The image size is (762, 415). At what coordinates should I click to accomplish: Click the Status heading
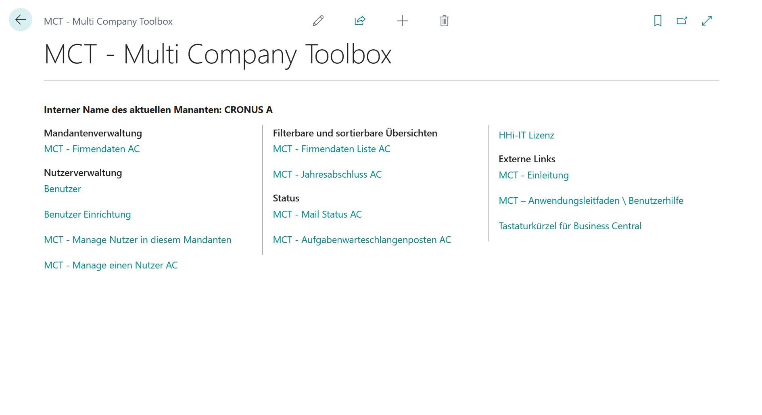click(x=286, y=198)
